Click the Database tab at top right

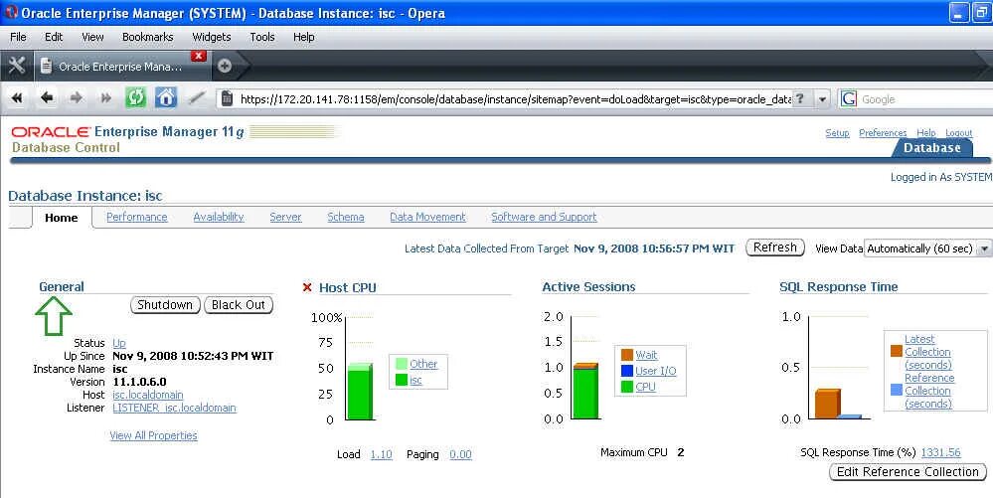click(x=932, y=148)
